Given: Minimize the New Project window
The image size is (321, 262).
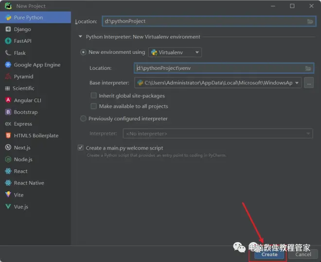Looking at the screenshot, I should pos(273,6).
